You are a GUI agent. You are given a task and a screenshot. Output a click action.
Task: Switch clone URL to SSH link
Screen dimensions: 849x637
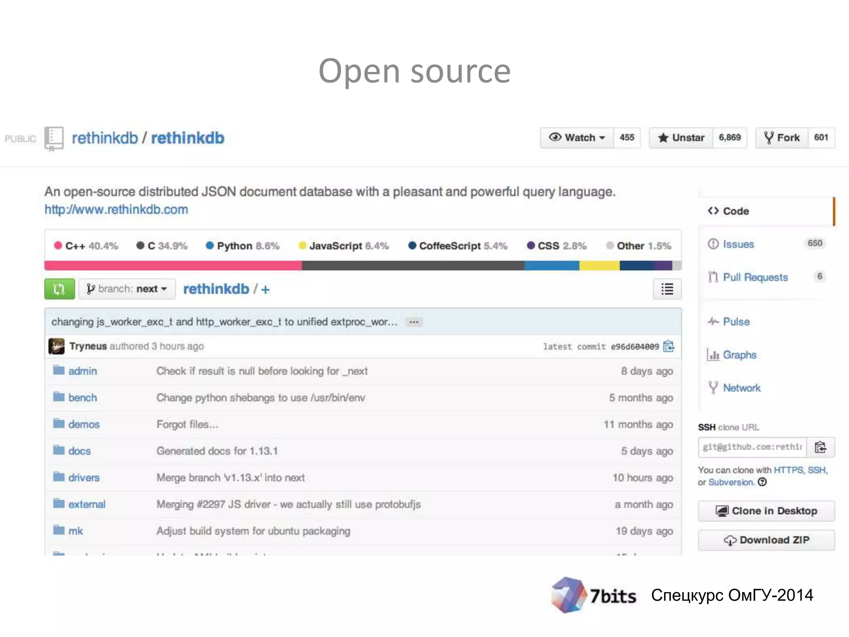(x=817, y=470)
